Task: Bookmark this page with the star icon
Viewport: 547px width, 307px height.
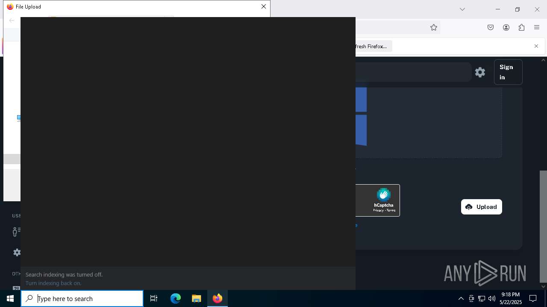Action: 434,27
